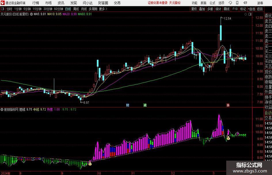Switch to 15分钟 period
This screenshot has width=272, height=175.
coord(37,9)
